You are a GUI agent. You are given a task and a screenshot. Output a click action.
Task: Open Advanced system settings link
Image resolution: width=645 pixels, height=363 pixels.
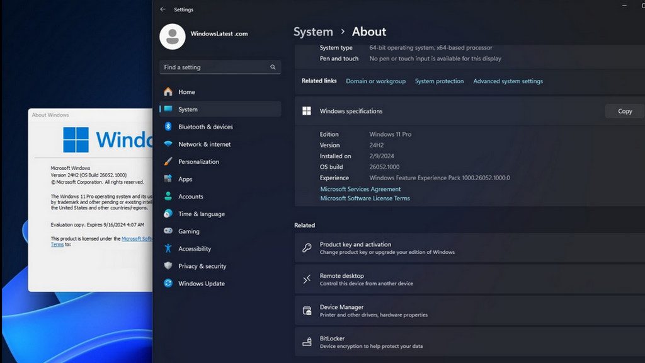[508, 81]
